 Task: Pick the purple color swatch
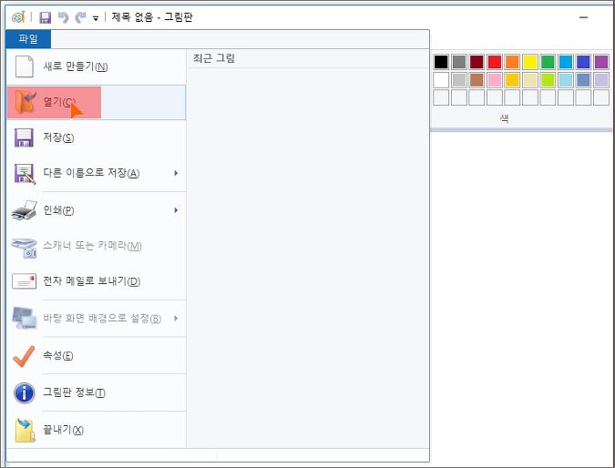601,62
